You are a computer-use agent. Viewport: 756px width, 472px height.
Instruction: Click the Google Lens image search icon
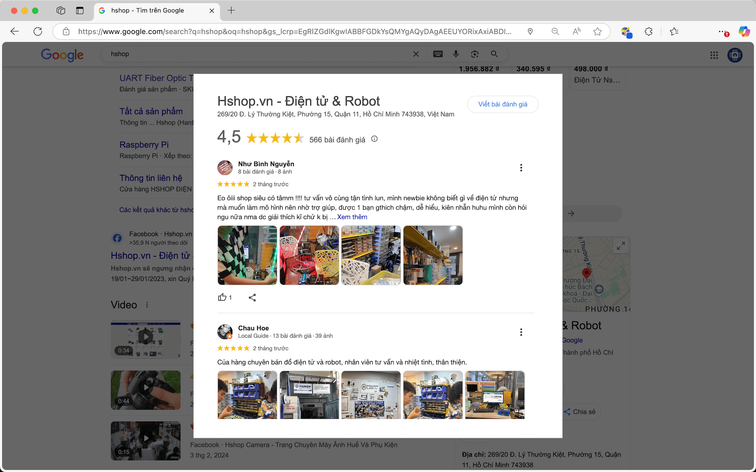point(475,54)
